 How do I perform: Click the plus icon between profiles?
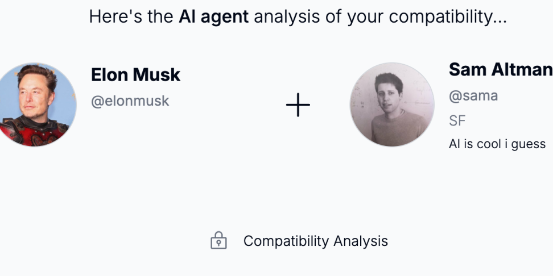(x=298, y=106)
